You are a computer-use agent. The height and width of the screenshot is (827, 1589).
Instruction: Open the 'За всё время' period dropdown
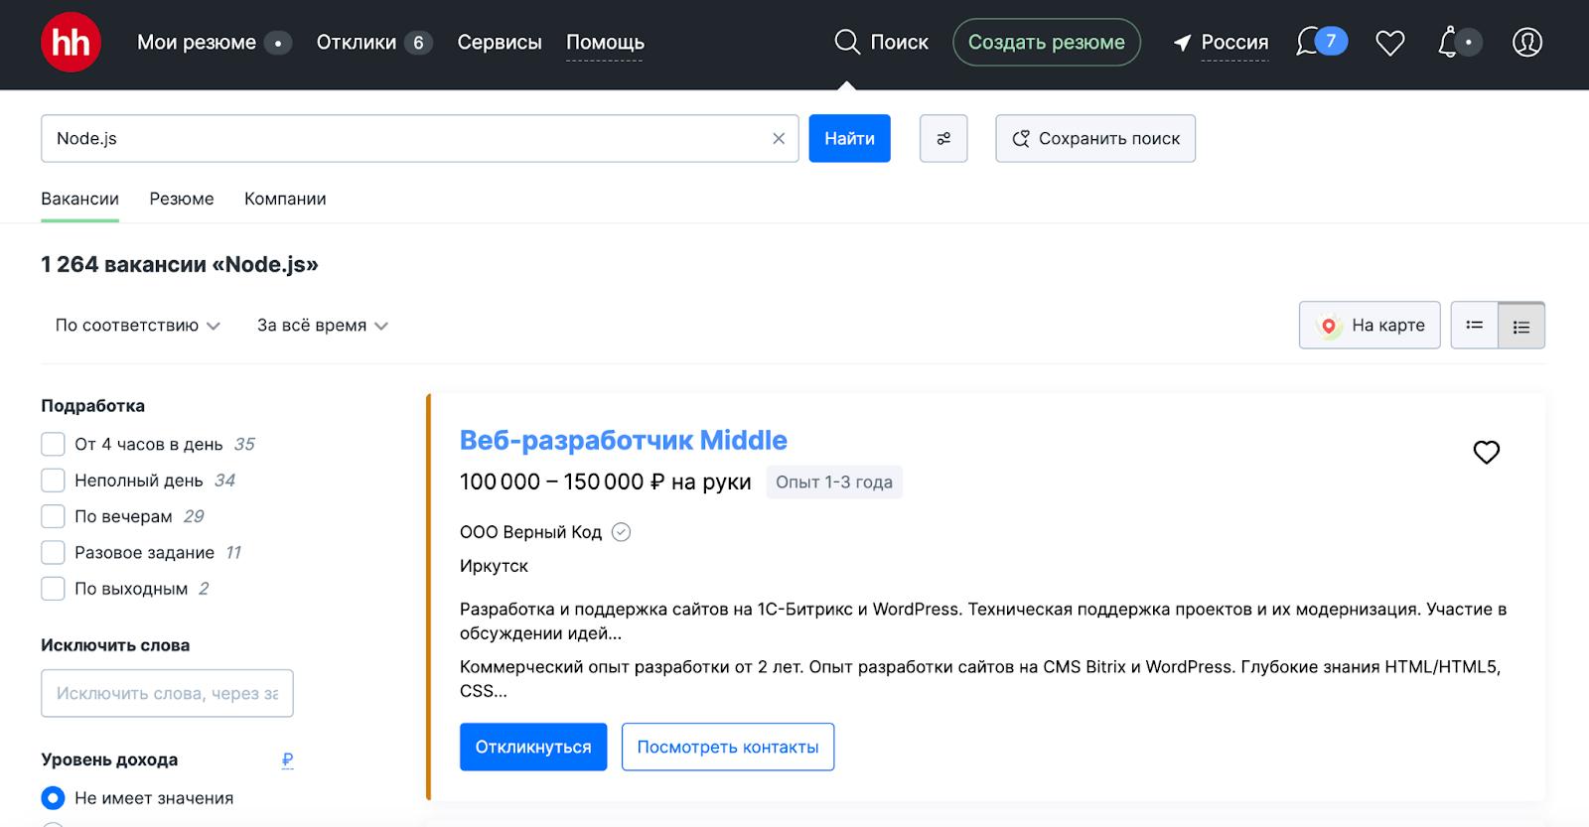(x=322, y=326)
